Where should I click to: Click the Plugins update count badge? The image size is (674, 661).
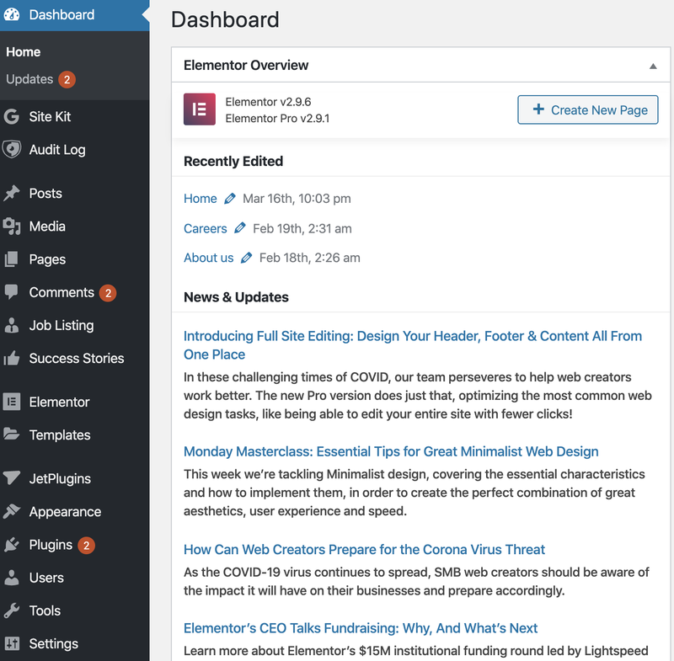click(x=87, y=546)
